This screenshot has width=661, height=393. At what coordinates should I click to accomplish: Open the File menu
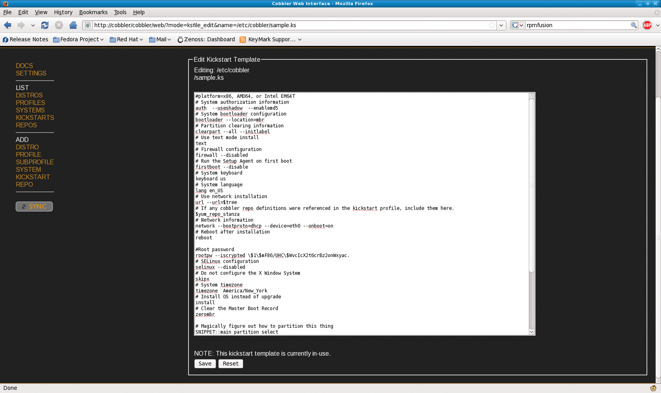[7, 12]
